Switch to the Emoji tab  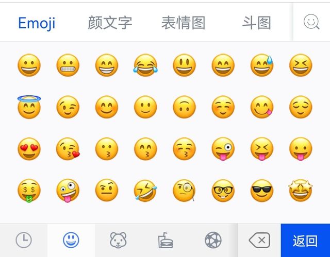(x=37, y=23)
